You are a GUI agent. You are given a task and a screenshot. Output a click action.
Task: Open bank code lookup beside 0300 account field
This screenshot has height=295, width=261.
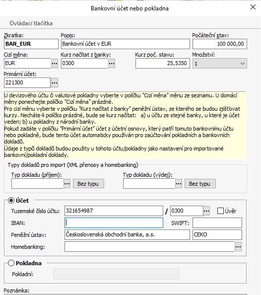(206, 211)
